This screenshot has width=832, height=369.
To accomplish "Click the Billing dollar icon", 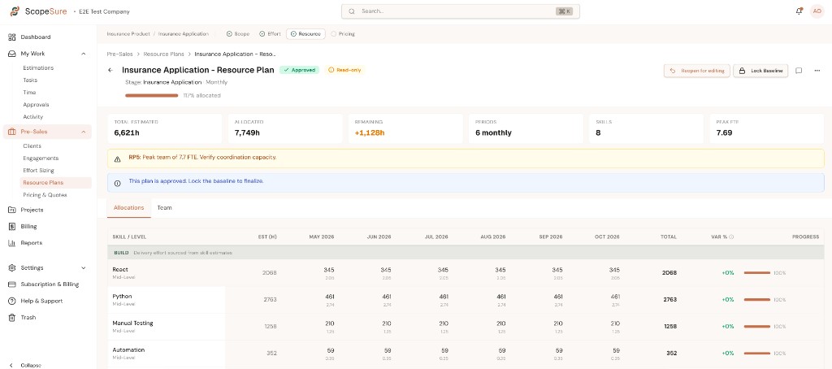I will coord(11,226).
